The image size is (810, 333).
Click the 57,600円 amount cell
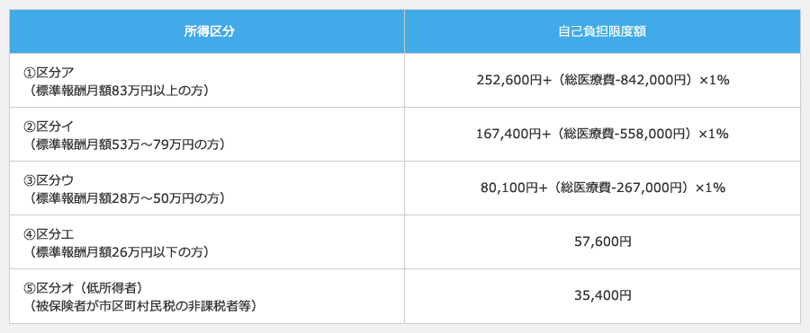[x=603, y=241]
